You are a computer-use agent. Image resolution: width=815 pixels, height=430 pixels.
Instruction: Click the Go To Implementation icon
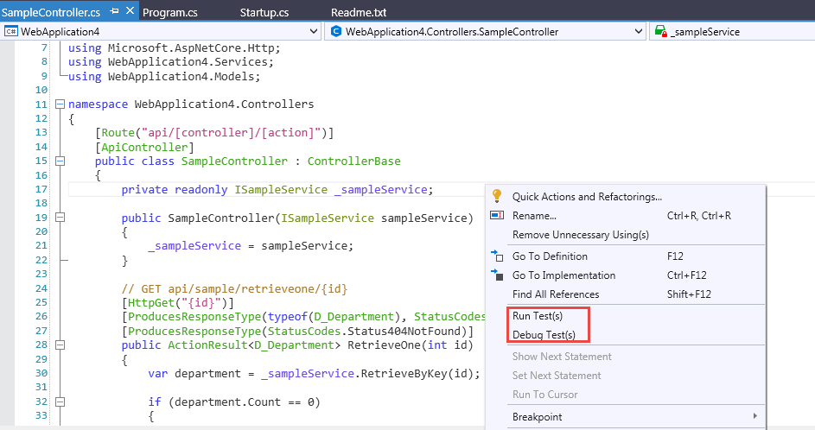click(497, 275)
